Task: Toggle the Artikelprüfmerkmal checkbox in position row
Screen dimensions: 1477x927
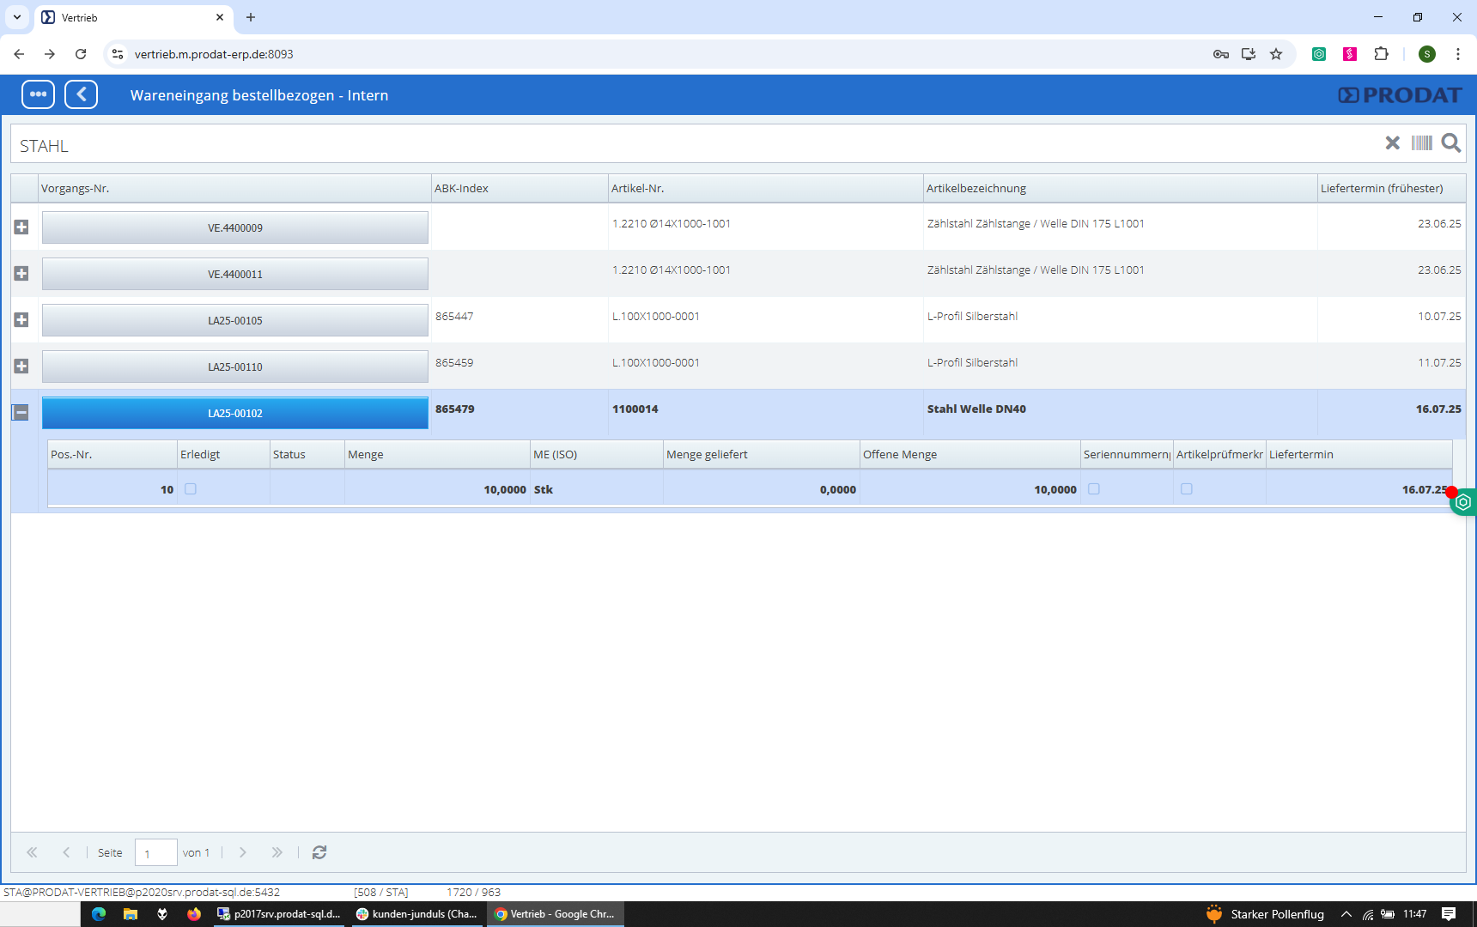Action: coord(1186,489)
